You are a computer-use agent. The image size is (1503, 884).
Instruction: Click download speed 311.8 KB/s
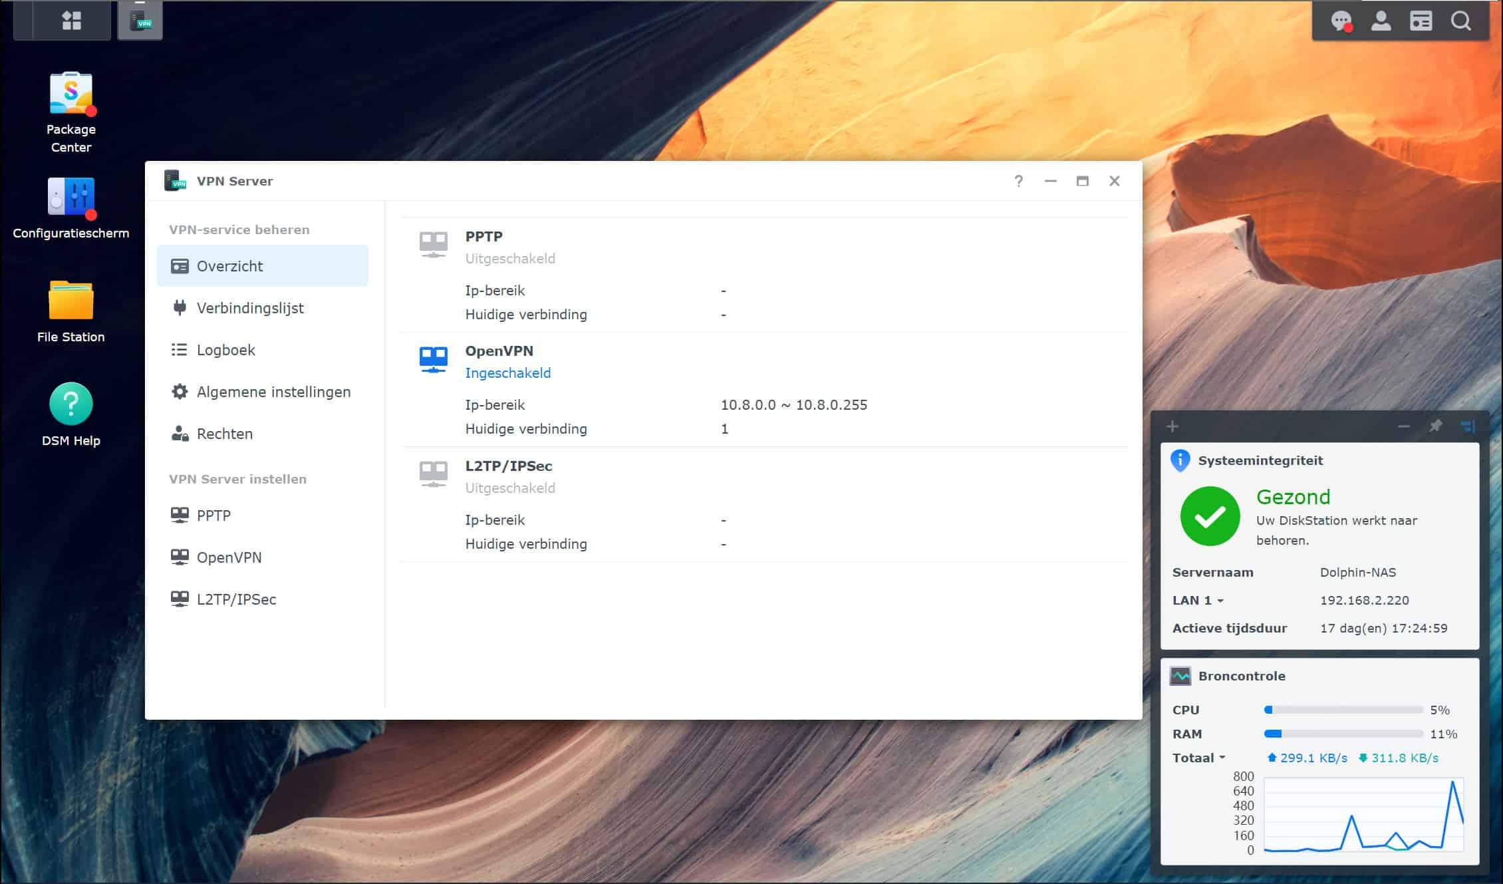1399,758
